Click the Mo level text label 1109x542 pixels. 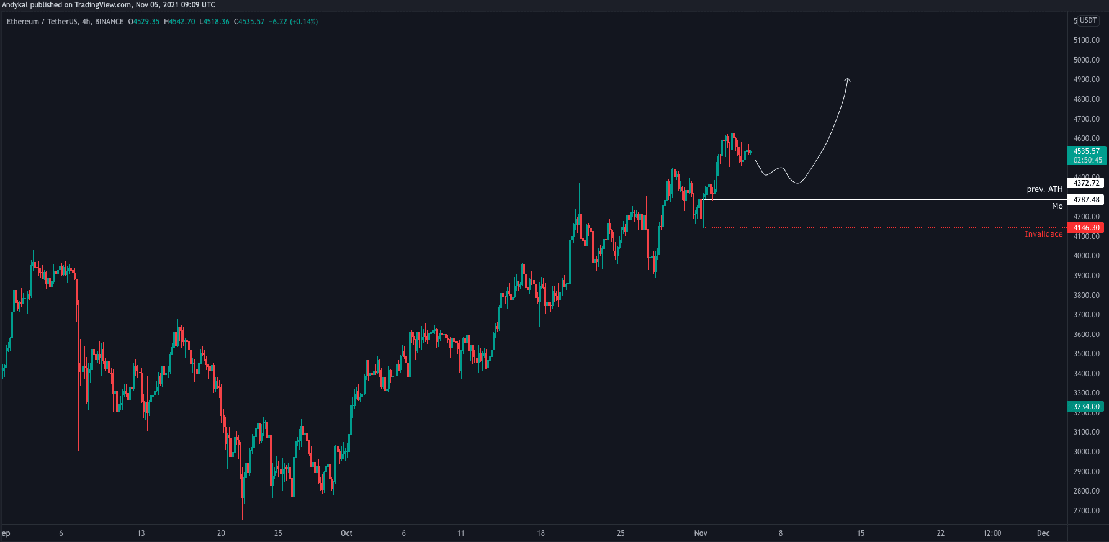click(1057, 206)
